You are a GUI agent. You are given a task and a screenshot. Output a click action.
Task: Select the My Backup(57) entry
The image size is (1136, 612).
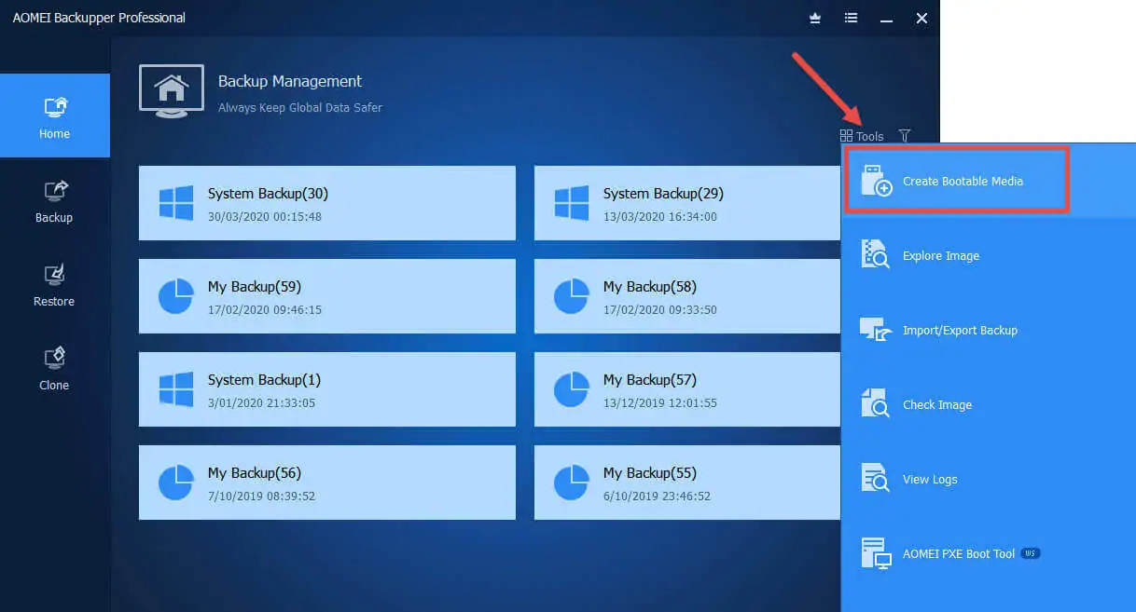[x=686, y=389]
